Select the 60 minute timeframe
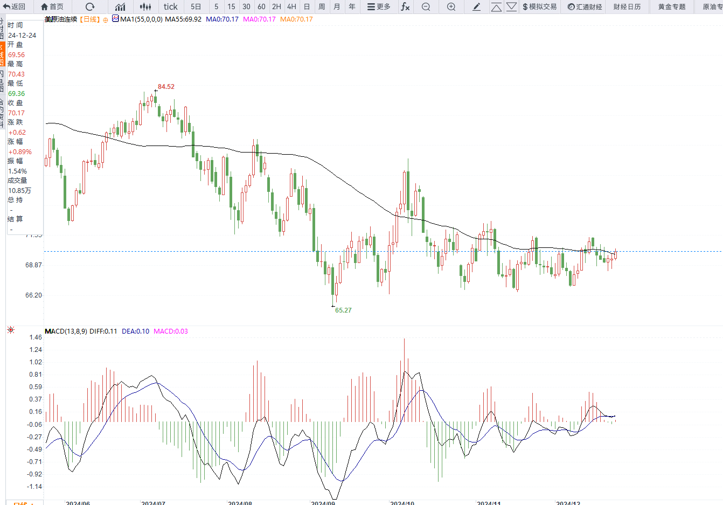Viewport: 723px width, 505px height. [261, 6]
